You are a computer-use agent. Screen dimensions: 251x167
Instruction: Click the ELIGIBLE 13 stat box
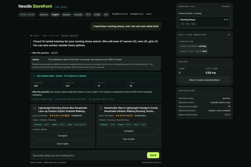pos(111,85)
